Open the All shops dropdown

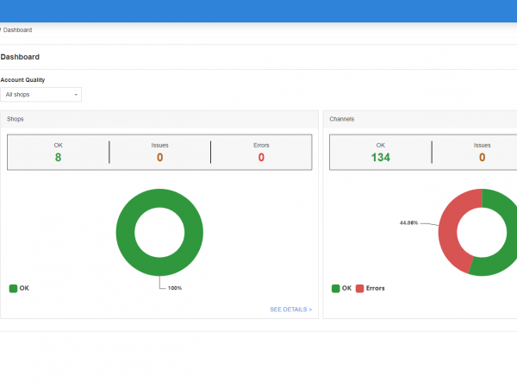pyautogui.click(x=41, y=94)
